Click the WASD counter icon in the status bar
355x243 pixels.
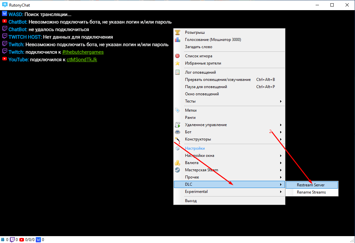pos(38,240)
